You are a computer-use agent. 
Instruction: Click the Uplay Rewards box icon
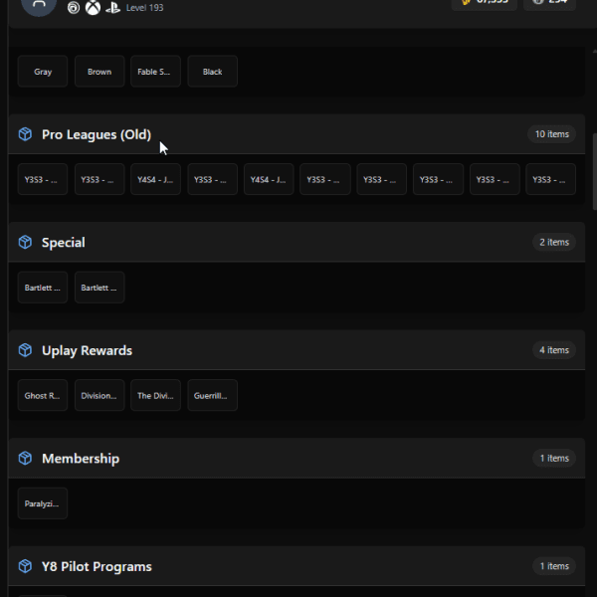25,350
